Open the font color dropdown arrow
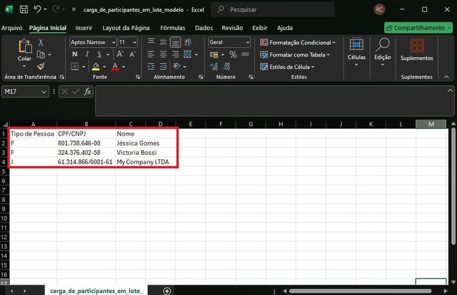Screen dimensions: 457x295 (124, 66)
